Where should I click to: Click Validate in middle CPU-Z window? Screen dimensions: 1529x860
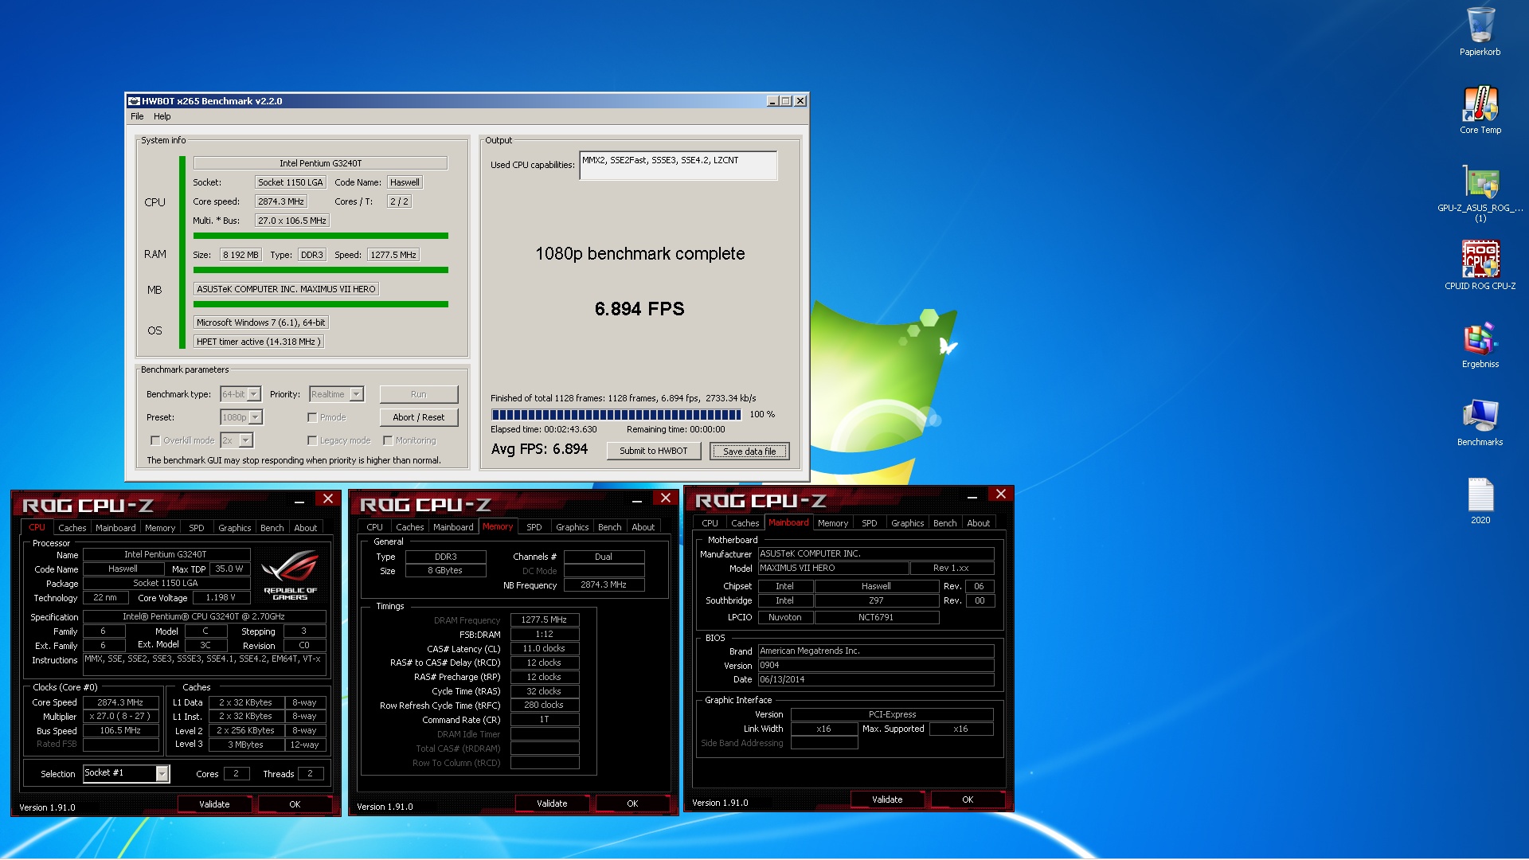pyautogui.click(x=552, y=803)
